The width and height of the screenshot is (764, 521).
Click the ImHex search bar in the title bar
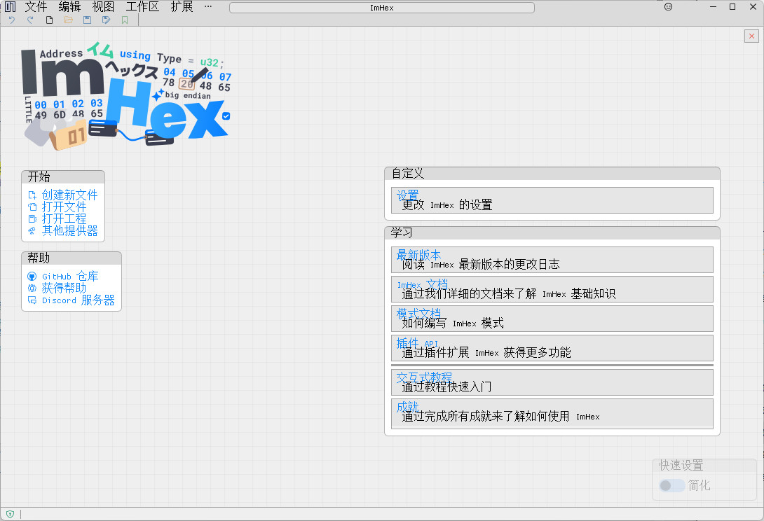[381, 8]
